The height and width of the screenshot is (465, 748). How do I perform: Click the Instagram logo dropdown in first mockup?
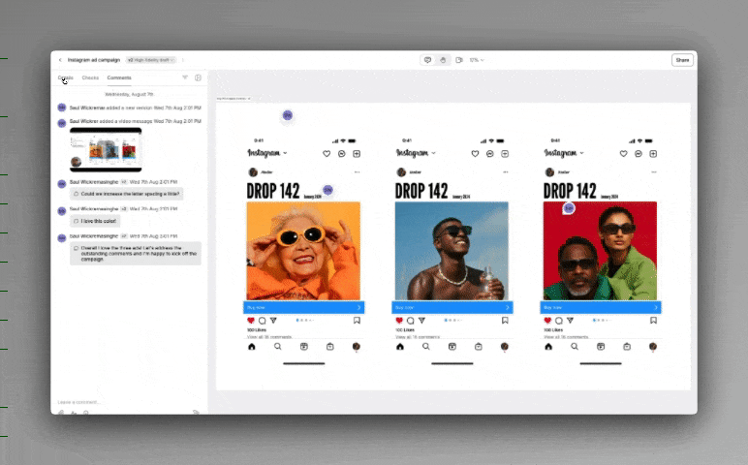point(267,153)
